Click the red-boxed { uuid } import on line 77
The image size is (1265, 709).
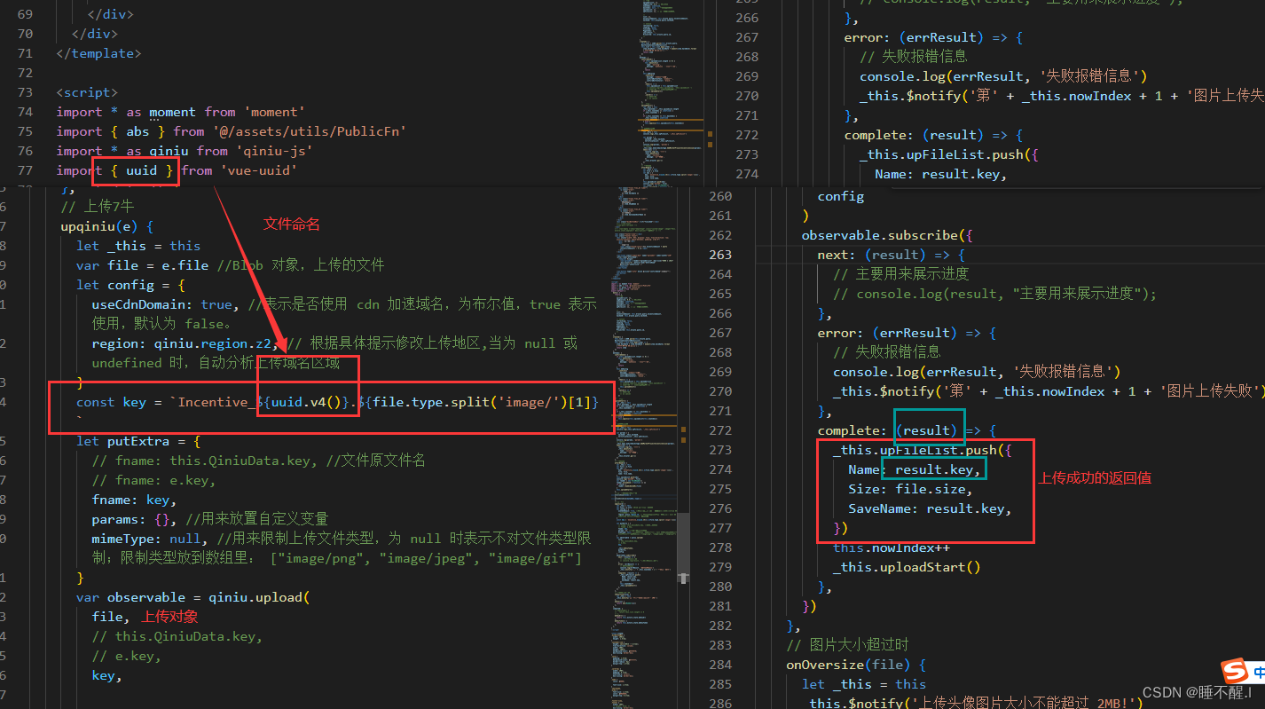coord(135,169)
